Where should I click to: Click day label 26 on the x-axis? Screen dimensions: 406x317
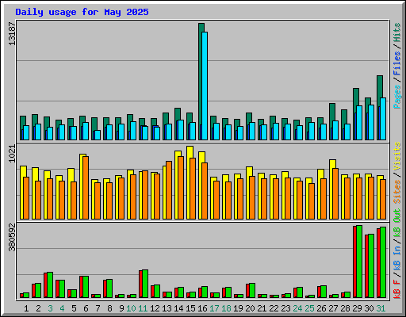click(x=321, y=308)
